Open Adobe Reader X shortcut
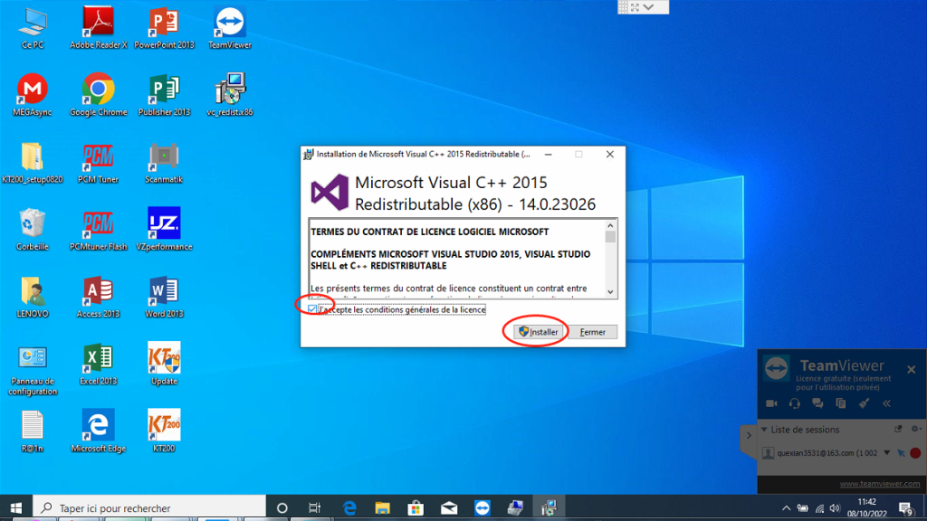This screenshot has height=521, width=927. 98,28
